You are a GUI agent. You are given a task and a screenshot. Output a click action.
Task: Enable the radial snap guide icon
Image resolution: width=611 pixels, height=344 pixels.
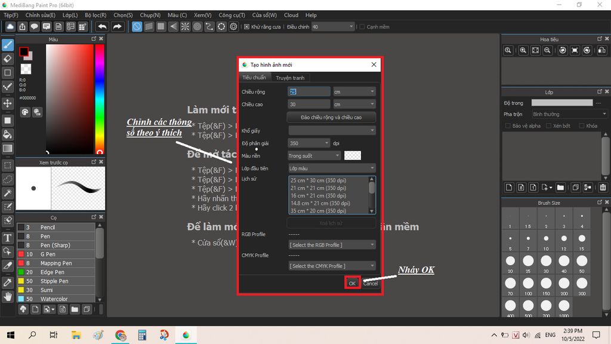point(185,26)
